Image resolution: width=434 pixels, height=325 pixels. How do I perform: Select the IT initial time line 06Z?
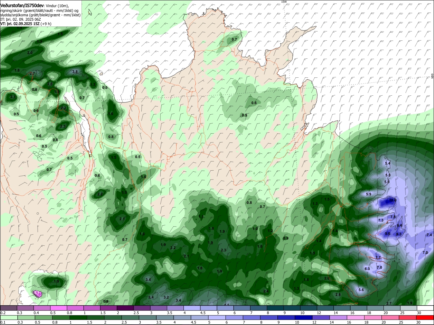21,19
